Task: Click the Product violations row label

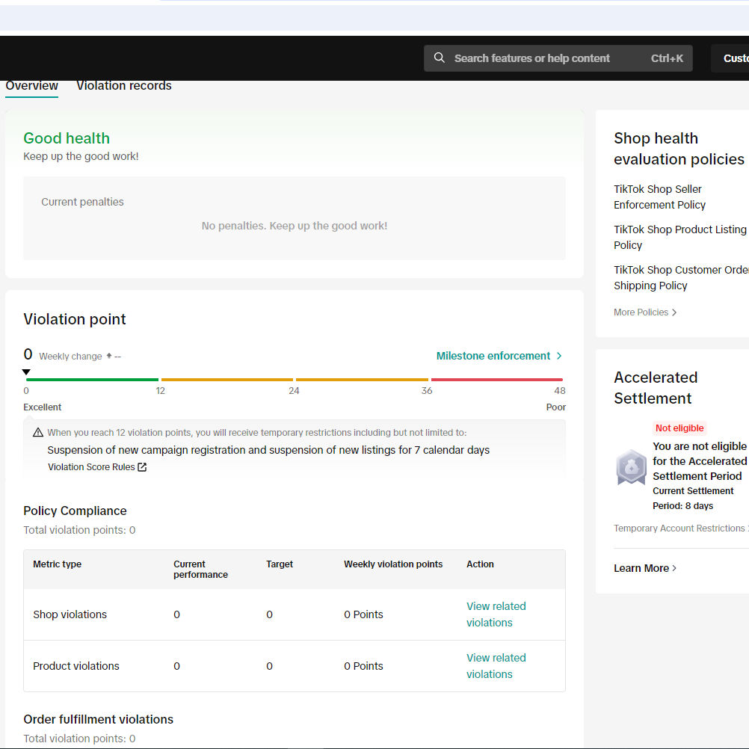Action: 76,666
